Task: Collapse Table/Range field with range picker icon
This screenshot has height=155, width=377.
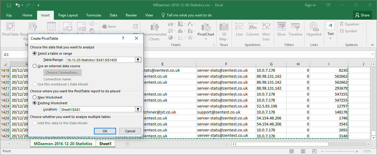Action: pyautogui.click(x=138, y=60)
